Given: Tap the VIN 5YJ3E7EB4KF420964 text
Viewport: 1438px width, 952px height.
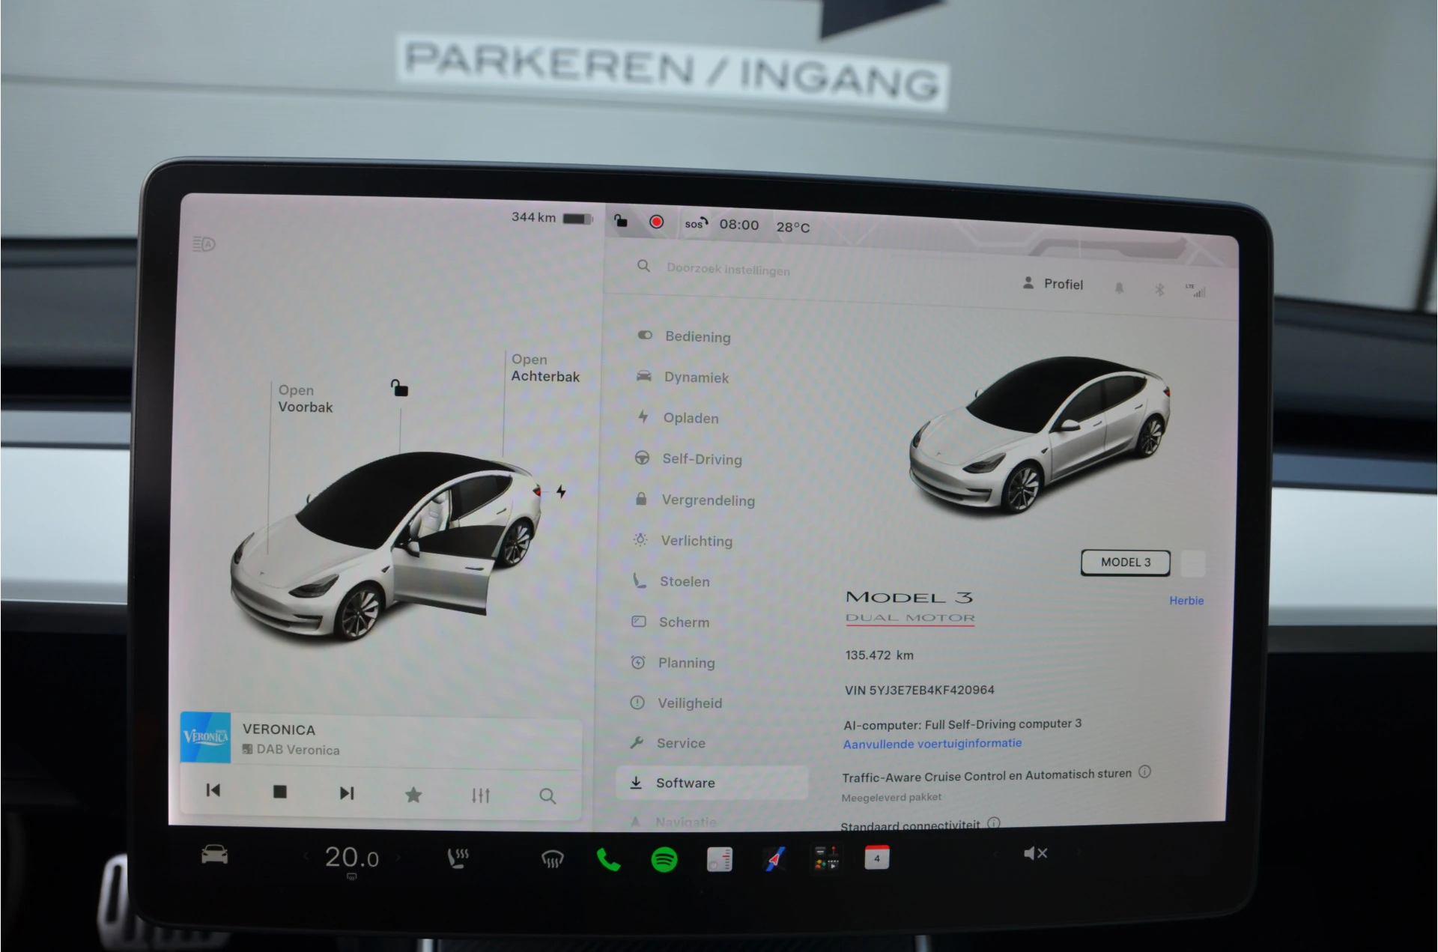Looking at the screenshot, I should coord(920,690).
